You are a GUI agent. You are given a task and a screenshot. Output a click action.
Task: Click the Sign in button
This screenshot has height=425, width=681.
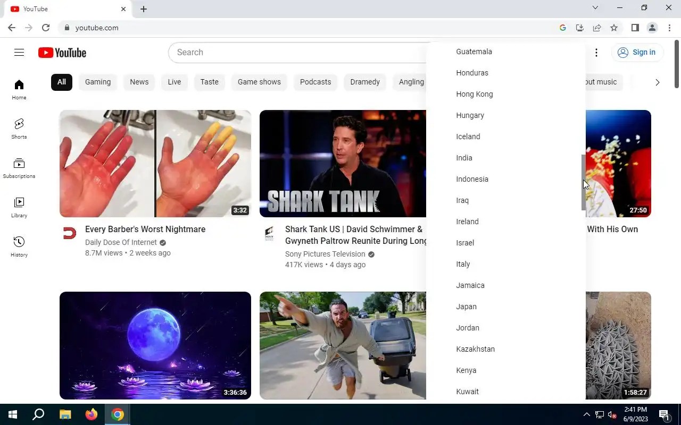(637, 52)
